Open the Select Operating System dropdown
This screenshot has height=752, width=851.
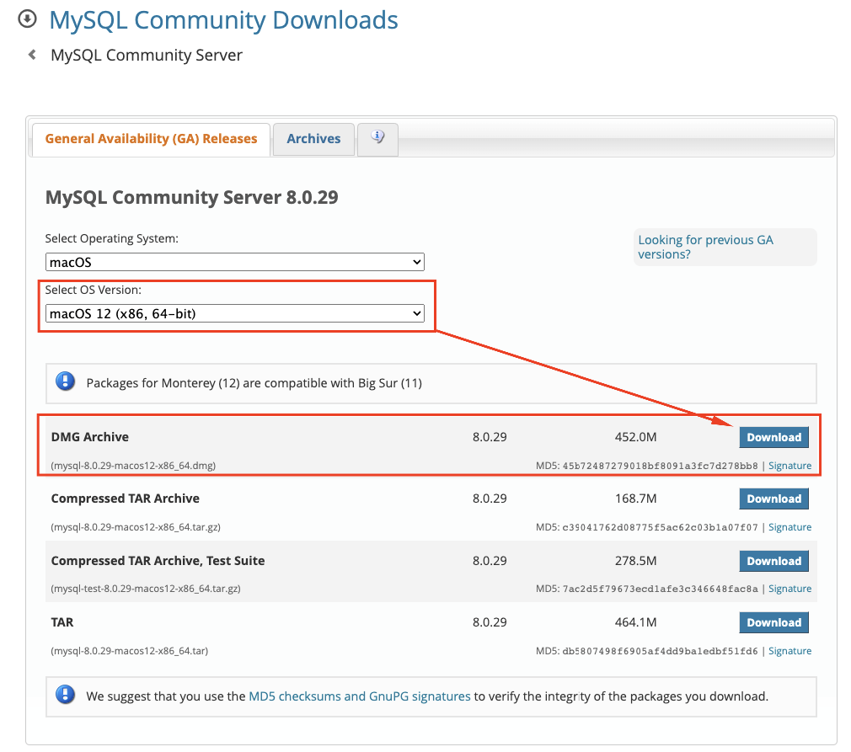point(234,262)
